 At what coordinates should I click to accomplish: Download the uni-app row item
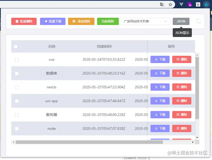click(160, 101)
